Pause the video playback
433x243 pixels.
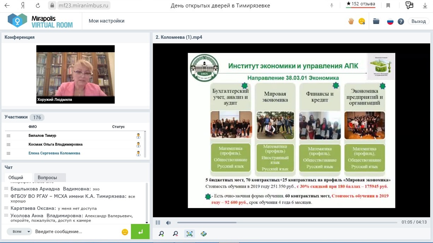click(x=158, y=223)
